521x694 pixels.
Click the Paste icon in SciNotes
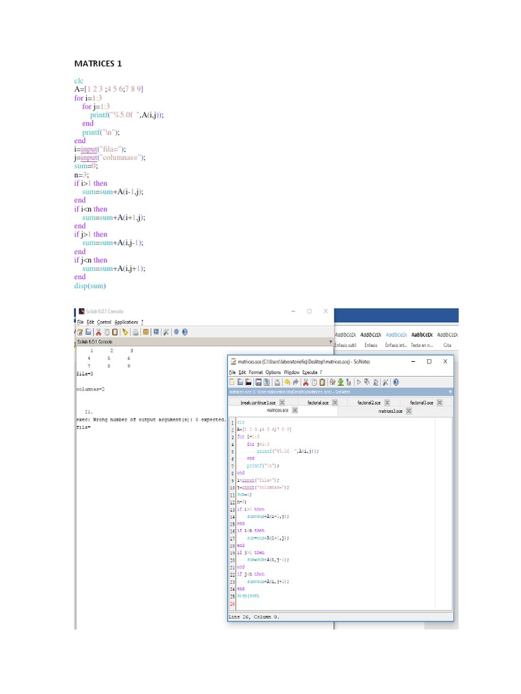(x=322, y=382)
